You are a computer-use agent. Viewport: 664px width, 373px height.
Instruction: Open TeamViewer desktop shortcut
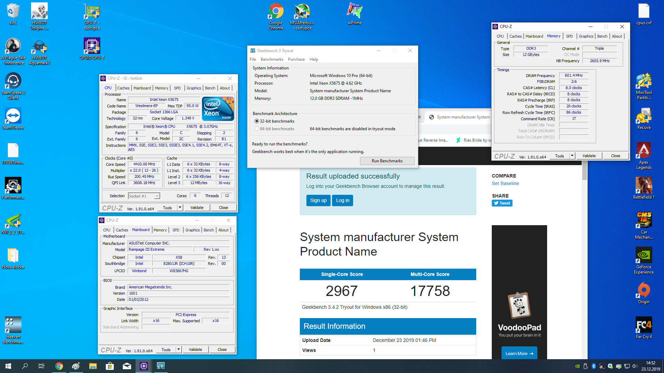click(13, 118)
